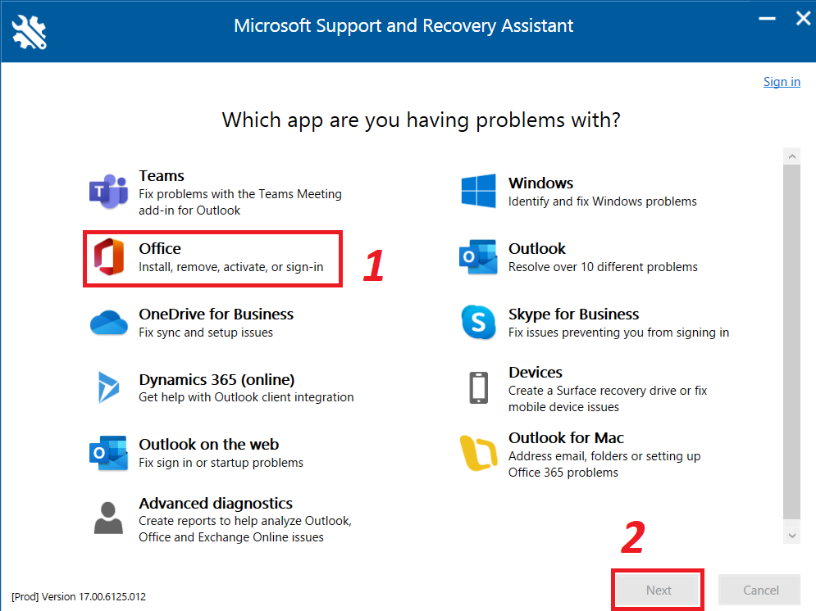Choose the Advanced diagnostics title
This screenshot has height=611, width=816.
point(216,504)
